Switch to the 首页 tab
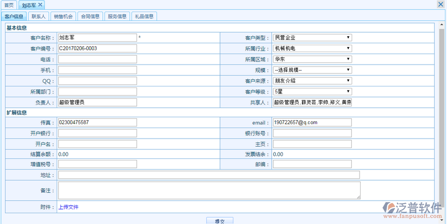The image size is (447, 224). pyautogui.click(x=9, y=5)
